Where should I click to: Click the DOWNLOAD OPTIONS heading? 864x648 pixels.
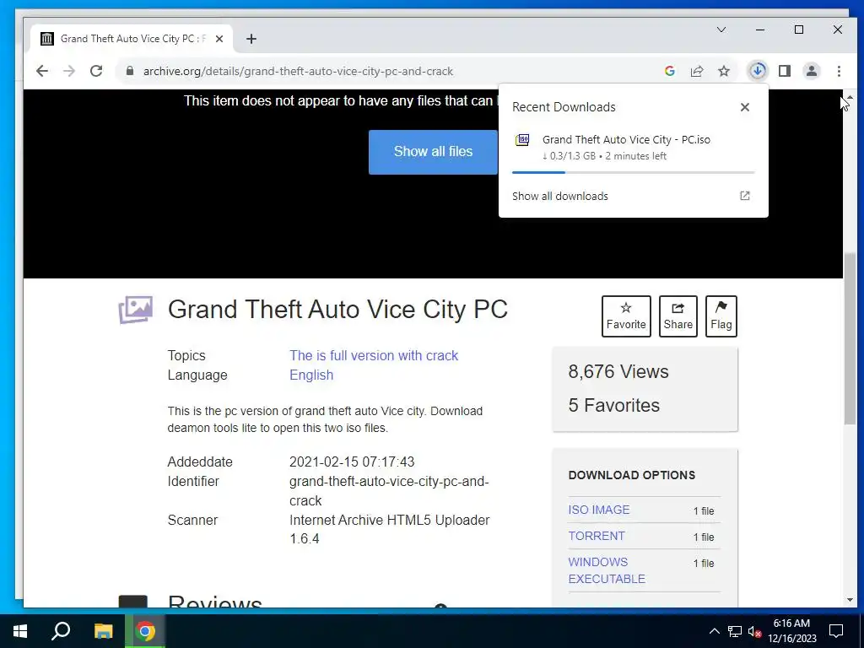point(631,475)
